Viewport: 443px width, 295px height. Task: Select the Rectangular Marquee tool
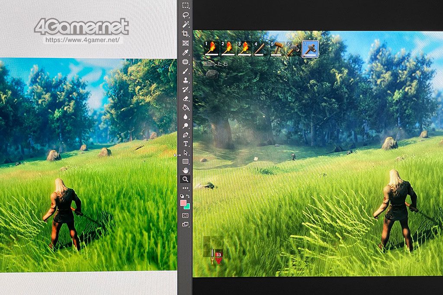click(x=185, y=5)
